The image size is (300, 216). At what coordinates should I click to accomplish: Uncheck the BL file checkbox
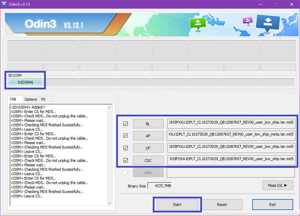pyautogui.click(x=125, y=124)
